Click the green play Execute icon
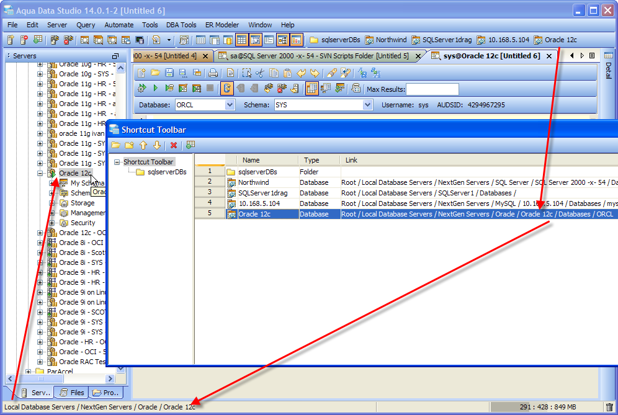This screenshot has width=618, height=415. tap(155, 88)
